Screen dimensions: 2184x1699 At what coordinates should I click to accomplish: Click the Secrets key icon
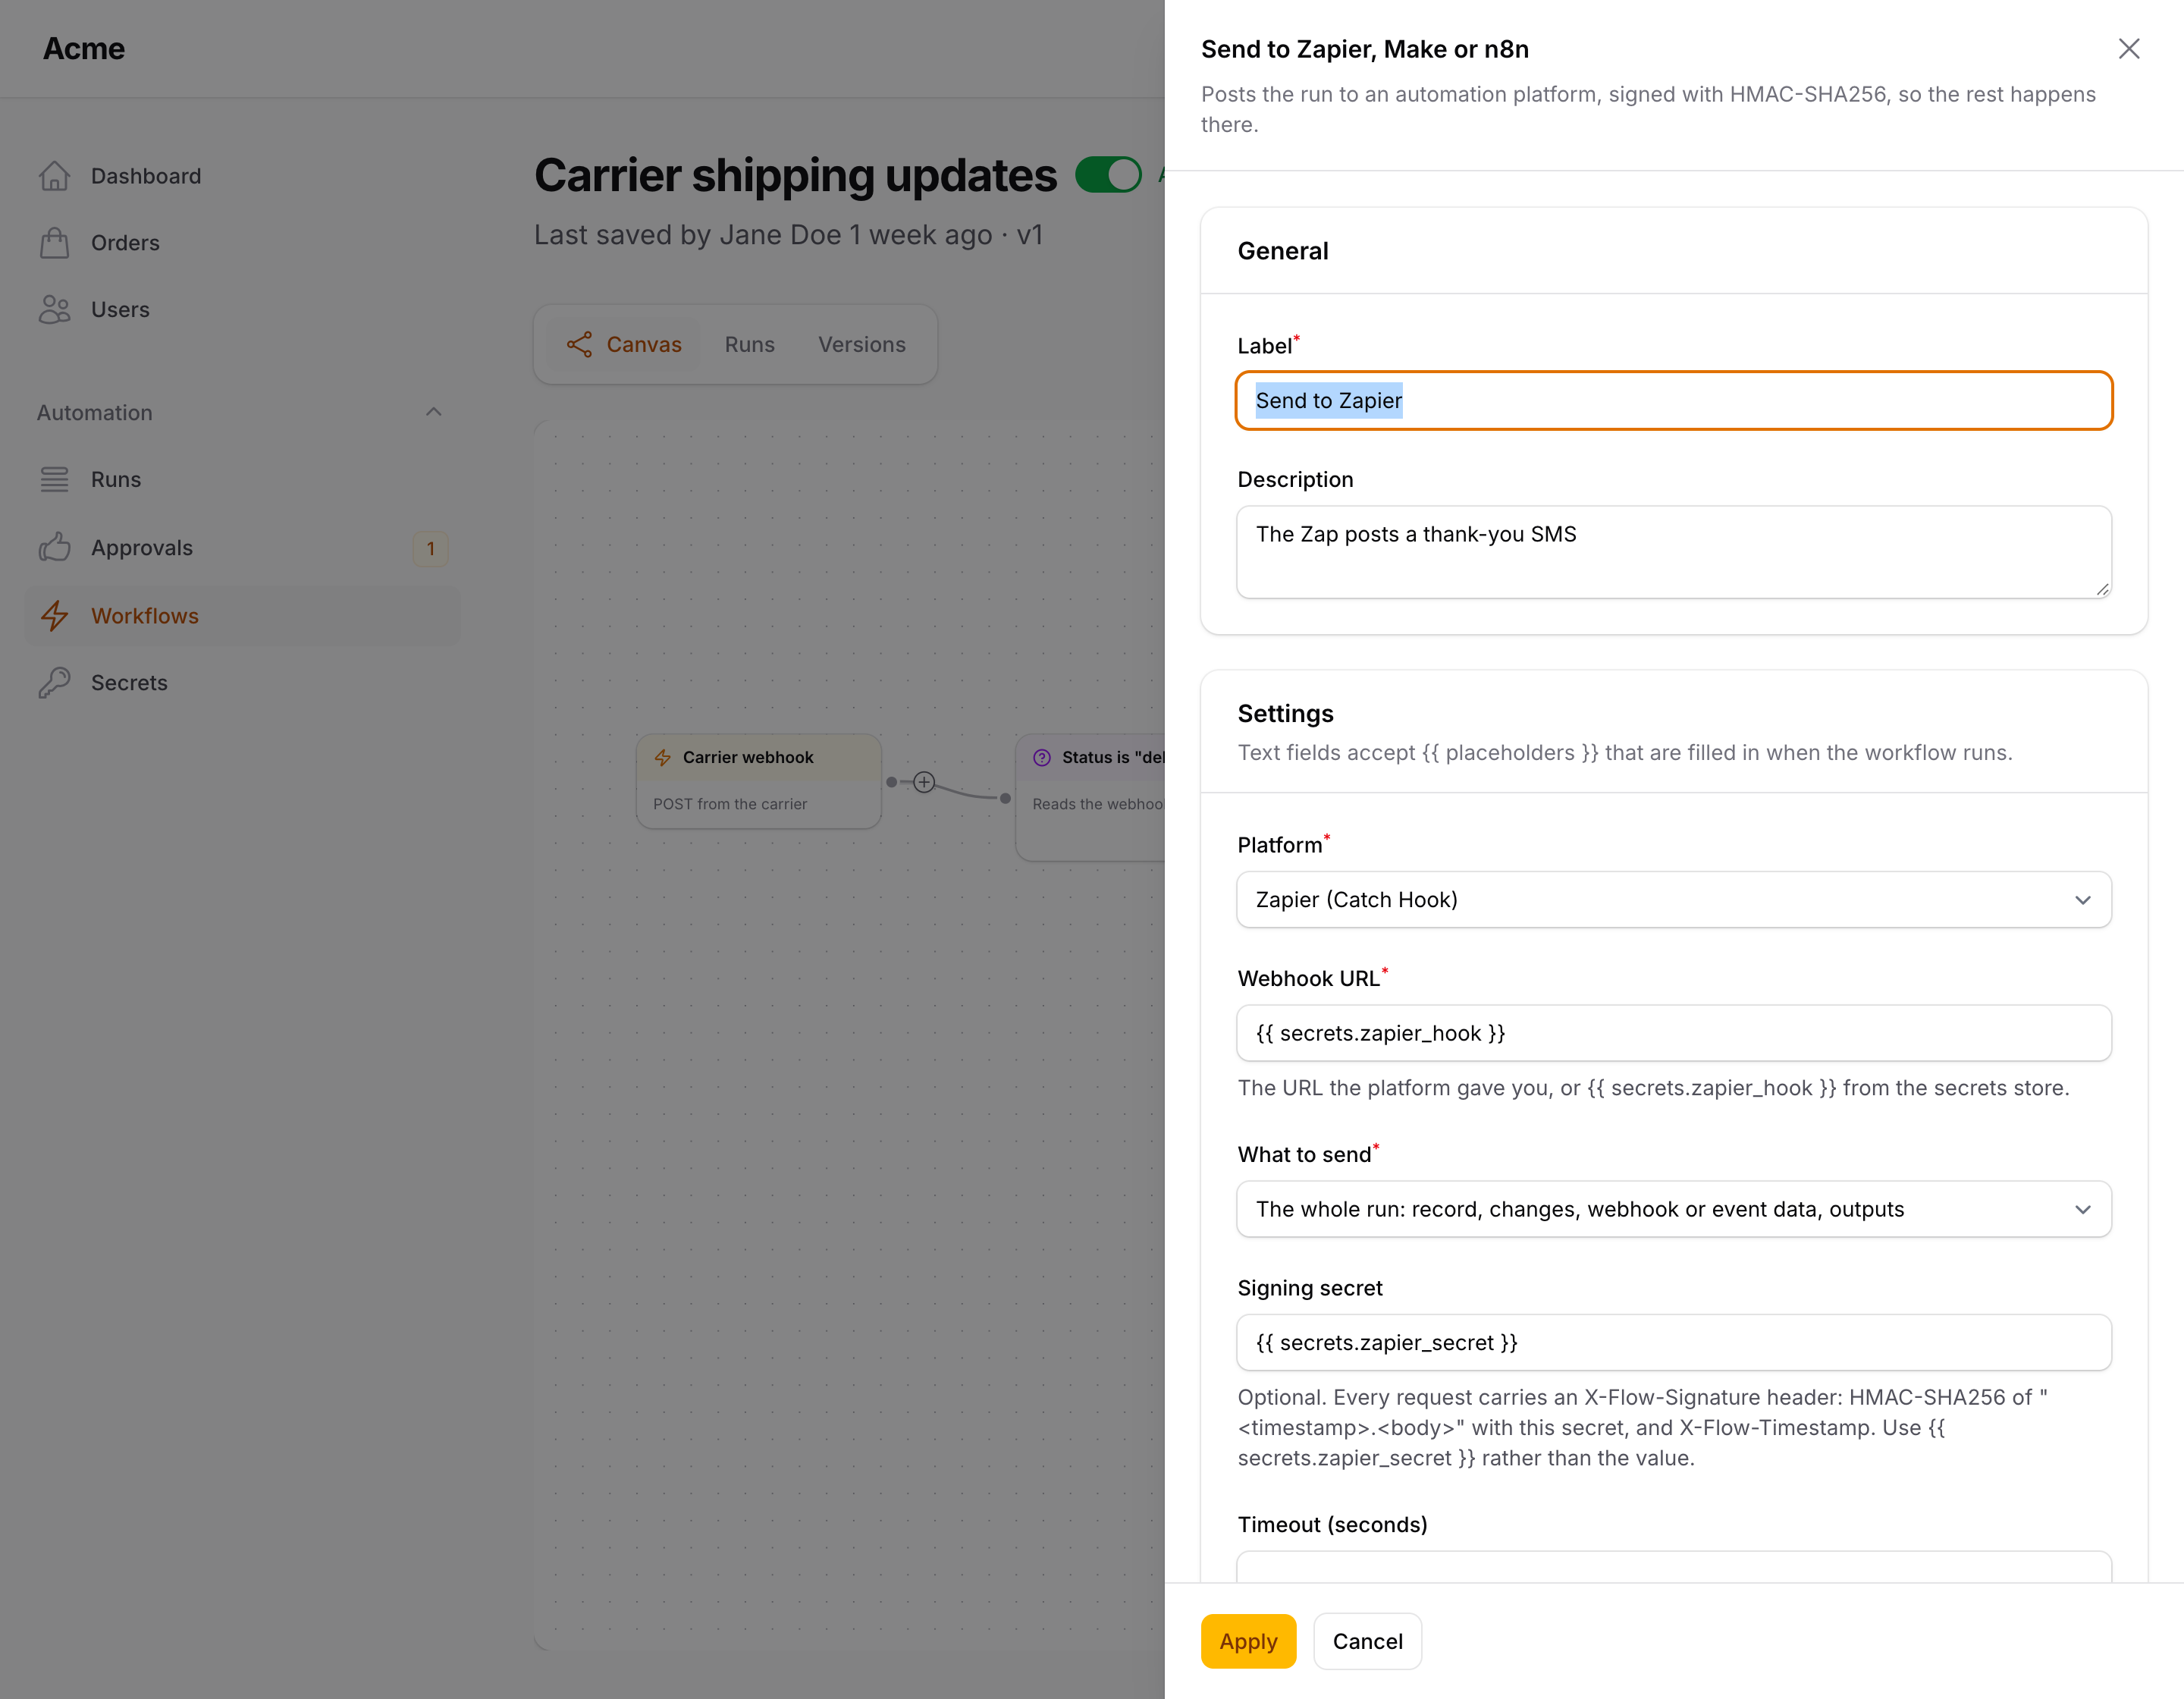tap(55, 683)
